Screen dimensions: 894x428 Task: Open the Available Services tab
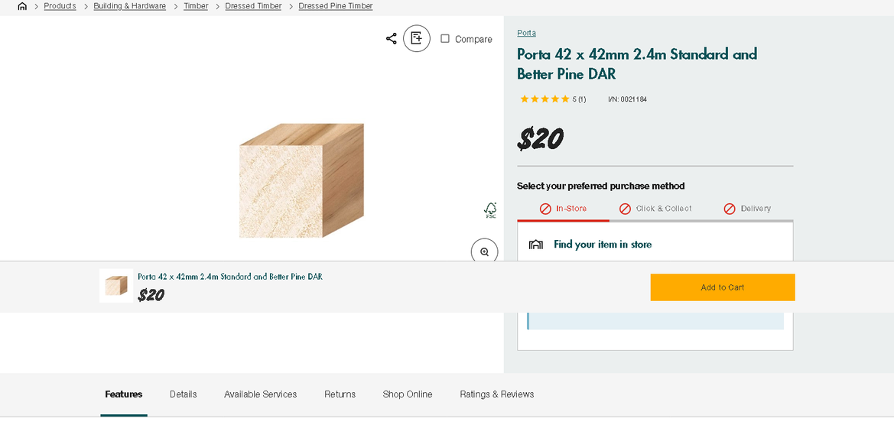click(260, 394)
